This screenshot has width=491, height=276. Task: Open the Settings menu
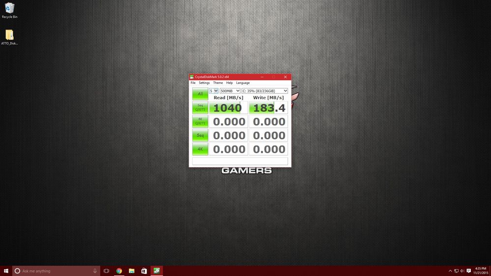click(x=204, y=83)
